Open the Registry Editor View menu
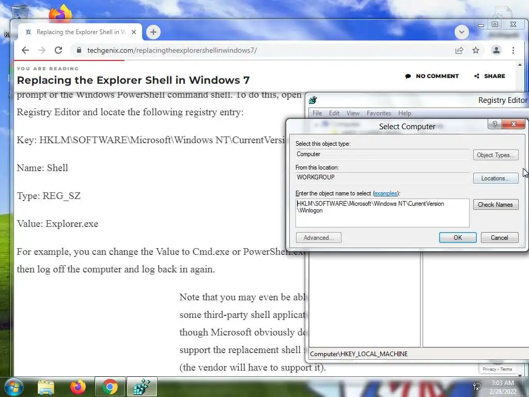 coord(353,113)
